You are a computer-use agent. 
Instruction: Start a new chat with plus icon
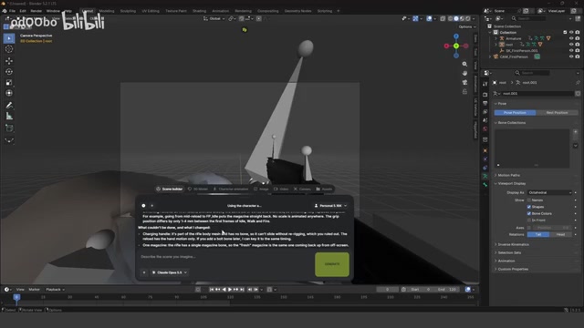152,206
